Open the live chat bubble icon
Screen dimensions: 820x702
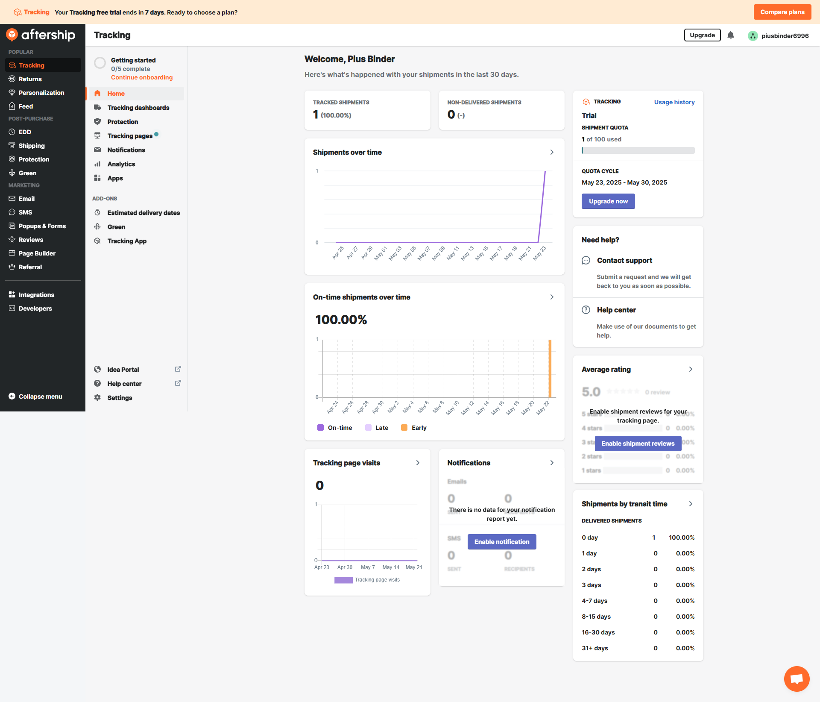click(797, 679)
